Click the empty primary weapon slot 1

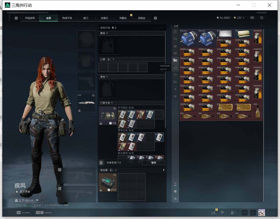[76, 175]
